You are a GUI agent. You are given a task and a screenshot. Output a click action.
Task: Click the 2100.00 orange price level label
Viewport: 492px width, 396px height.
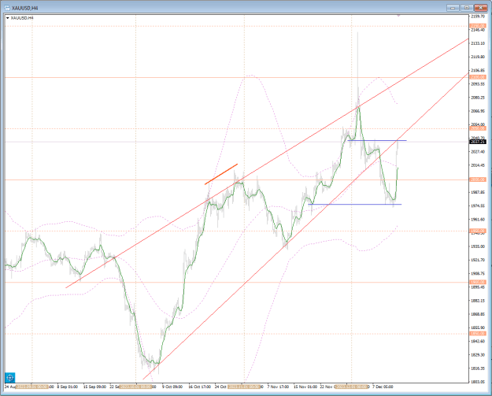click(x=478, y=77)
